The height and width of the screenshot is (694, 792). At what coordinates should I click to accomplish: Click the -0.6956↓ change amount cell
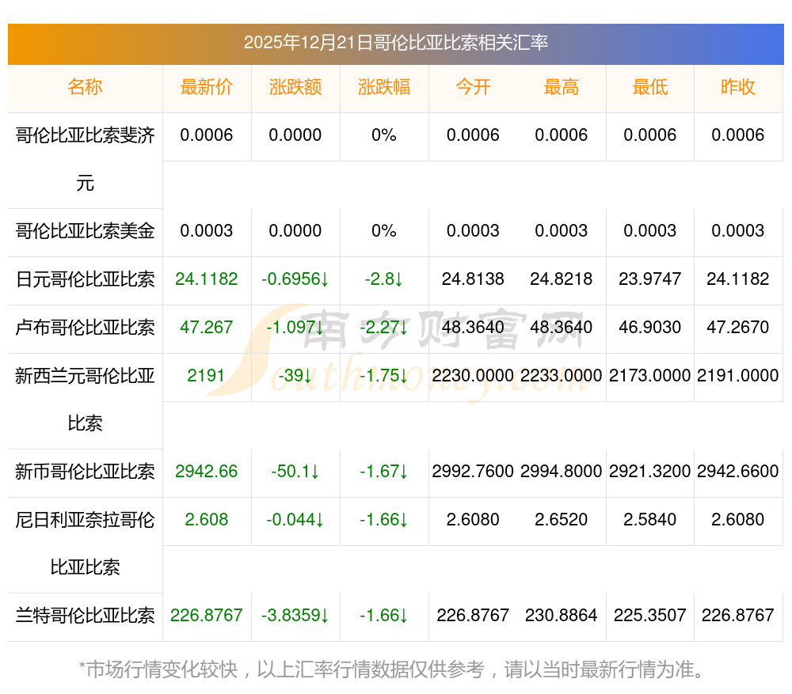(x=295, y=279)
